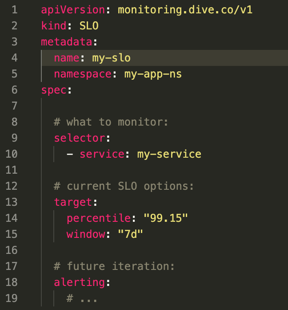Select the SLO kind value
The width and height of the screenshot is (288, 310).
(89, 26)
